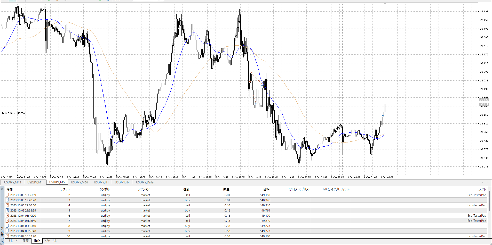Open the トレード tab
This screenshot has height=245, width=492.
click(x=13, y=241)
